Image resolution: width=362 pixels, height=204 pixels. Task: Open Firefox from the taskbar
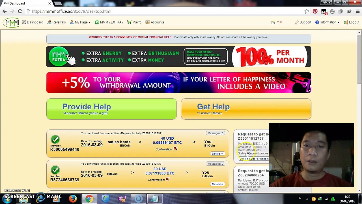[x=73, y=199]
